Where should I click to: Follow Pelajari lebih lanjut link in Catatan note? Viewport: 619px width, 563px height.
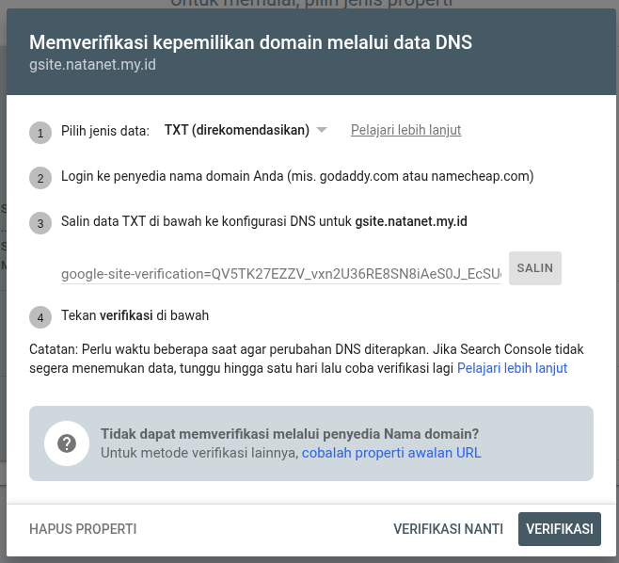click(512, 368)
